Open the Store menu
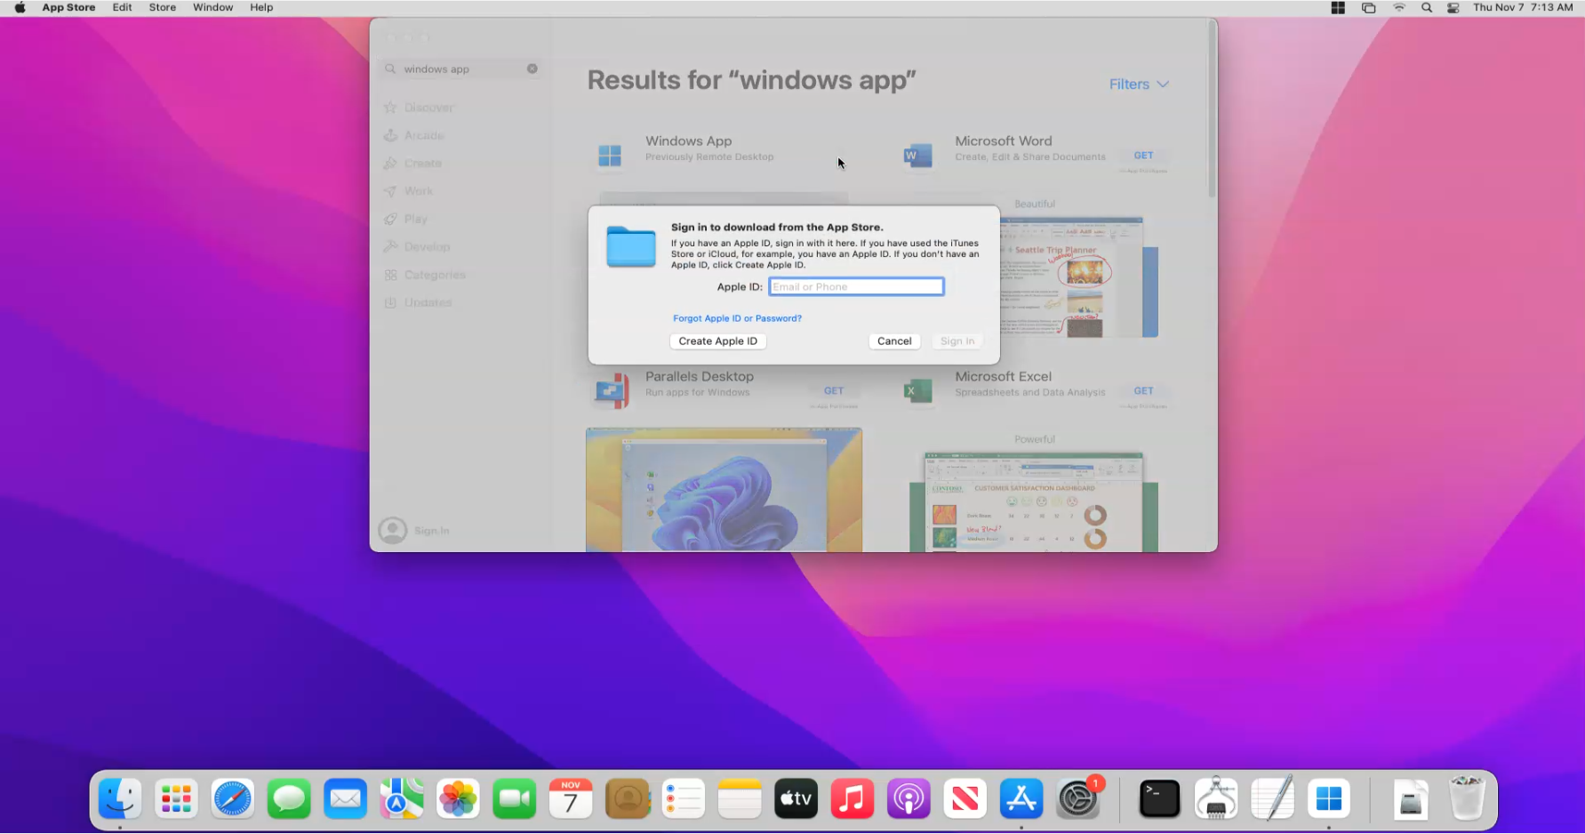This screenshot has width=1585, height=834. coord(162,8)
